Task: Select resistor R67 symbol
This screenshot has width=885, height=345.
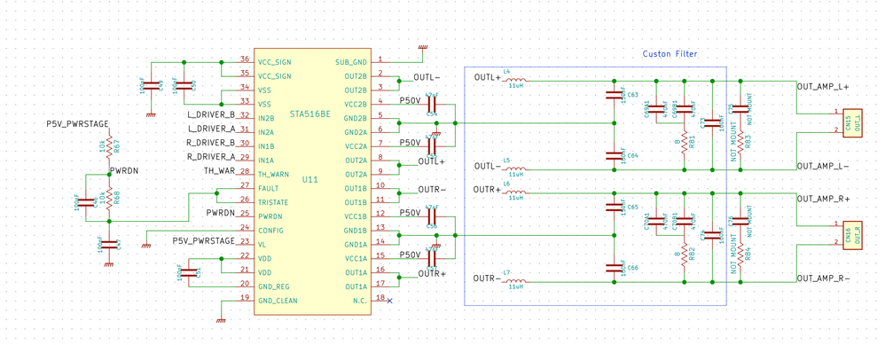Action: [x=109, y=147]
